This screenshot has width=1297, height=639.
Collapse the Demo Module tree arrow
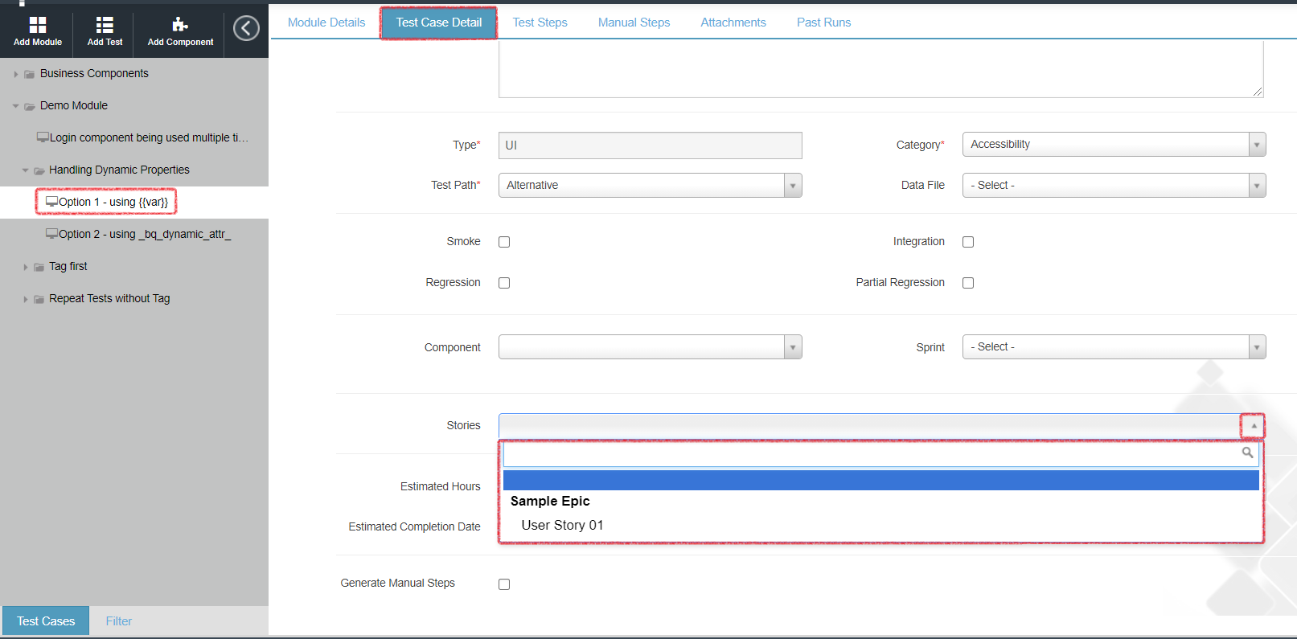point(15,106)
